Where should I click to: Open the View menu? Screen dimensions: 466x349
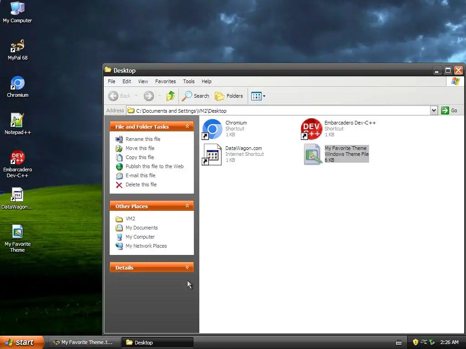(x=143, y=81)
